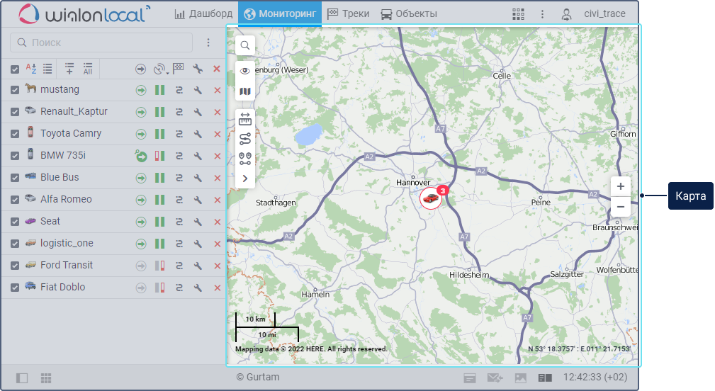Toggle the select-all units checkbox

[15, 69]
